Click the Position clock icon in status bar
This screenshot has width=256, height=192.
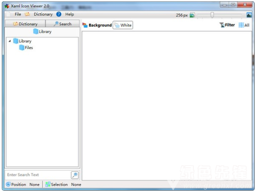8,184
